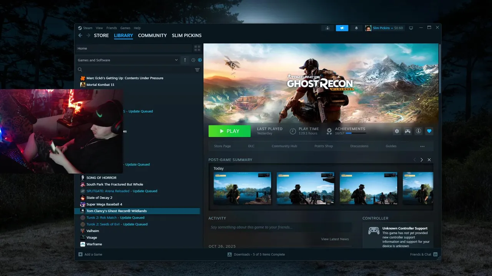Screen dimensions: 492x276
Task: Switch to Big Picture mode icon
Action: pyautogui.click(x=411, y=28)
